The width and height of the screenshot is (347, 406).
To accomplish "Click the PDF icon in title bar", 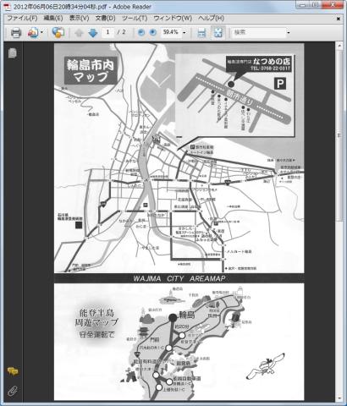I will [8, 7].
